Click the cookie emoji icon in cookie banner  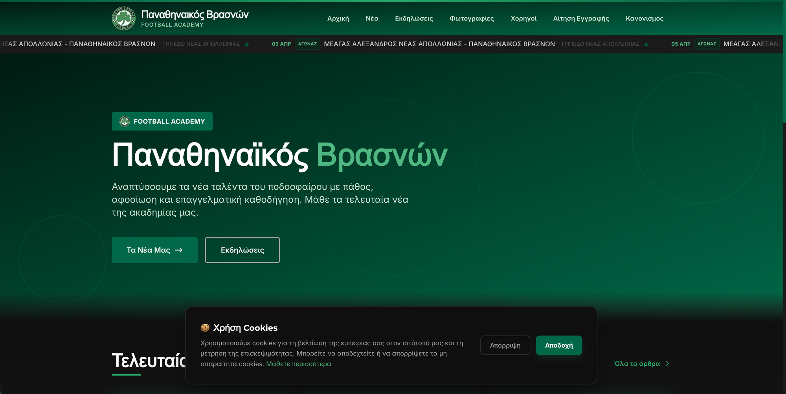click(x=205, y=328)
